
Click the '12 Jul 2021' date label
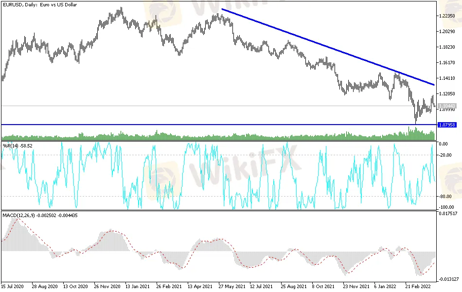(x=261, y=286)
